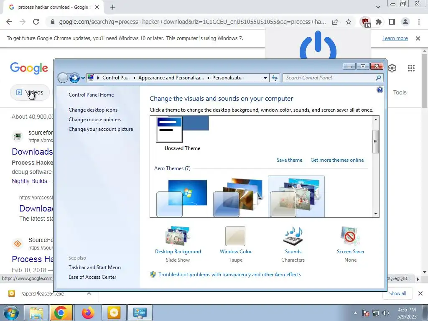Click the Desktop Background text link

click(x=178, y=251)
